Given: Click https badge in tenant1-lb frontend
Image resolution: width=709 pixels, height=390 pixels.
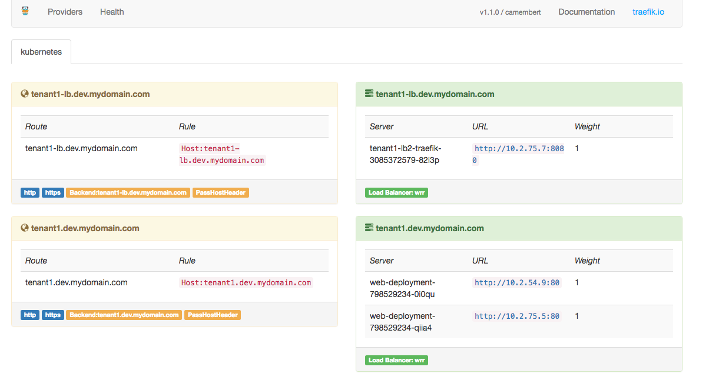Looking at the screenshot, I should 53,192.
